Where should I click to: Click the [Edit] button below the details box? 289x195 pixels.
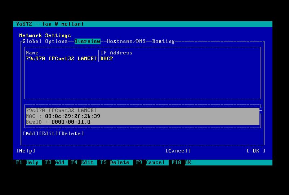(49, 133)
